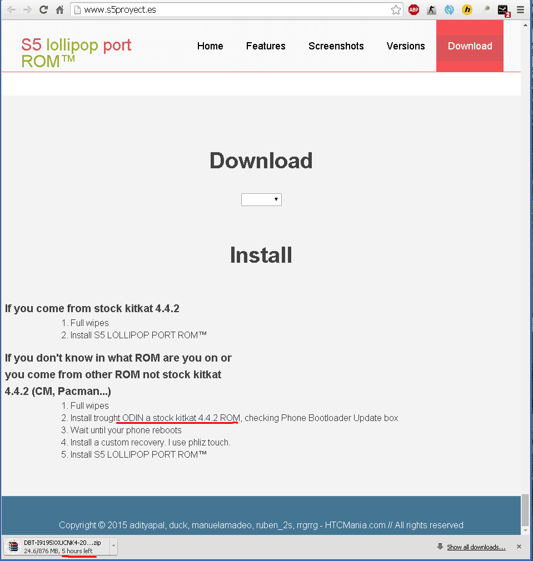Click the ODIN stock kitkat install step

coord(234,418)
